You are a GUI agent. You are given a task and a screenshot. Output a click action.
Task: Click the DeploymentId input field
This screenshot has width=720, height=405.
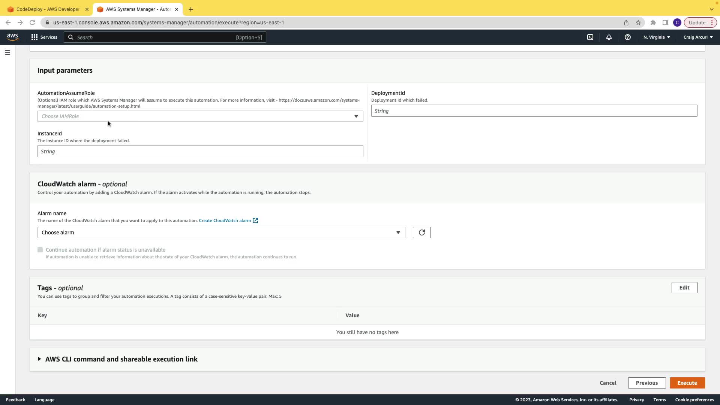tap(534, 111)
